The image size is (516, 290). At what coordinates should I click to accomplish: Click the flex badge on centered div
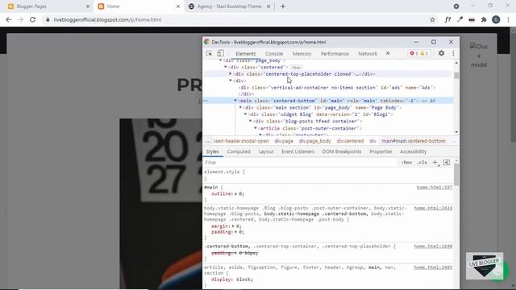click(296, 68)
